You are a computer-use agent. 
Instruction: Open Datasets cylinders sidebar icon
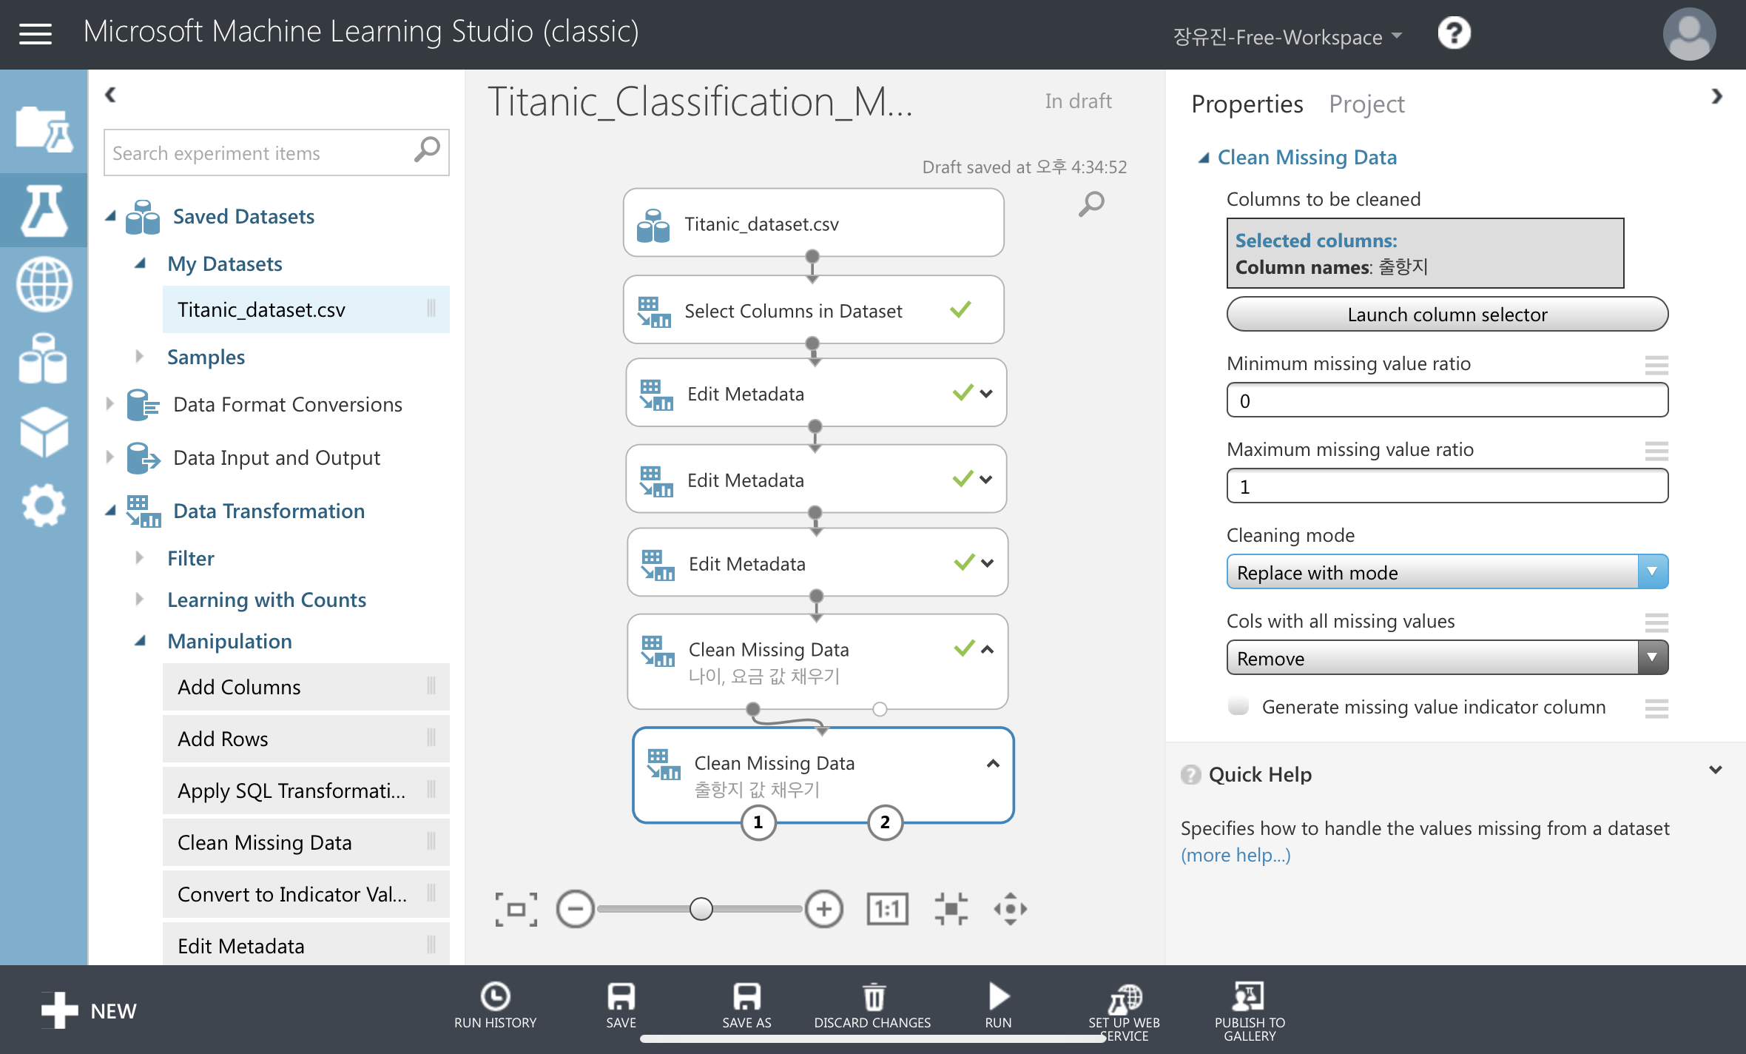[44, 358]
